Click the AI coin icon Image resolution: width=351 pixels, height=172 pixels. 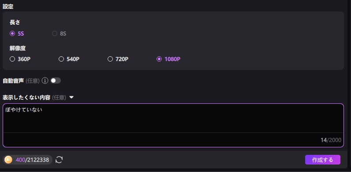coord(8,160)
